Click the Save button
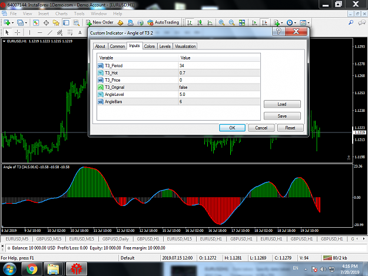This screenshot has width=368, height=276. coord(282,116)
